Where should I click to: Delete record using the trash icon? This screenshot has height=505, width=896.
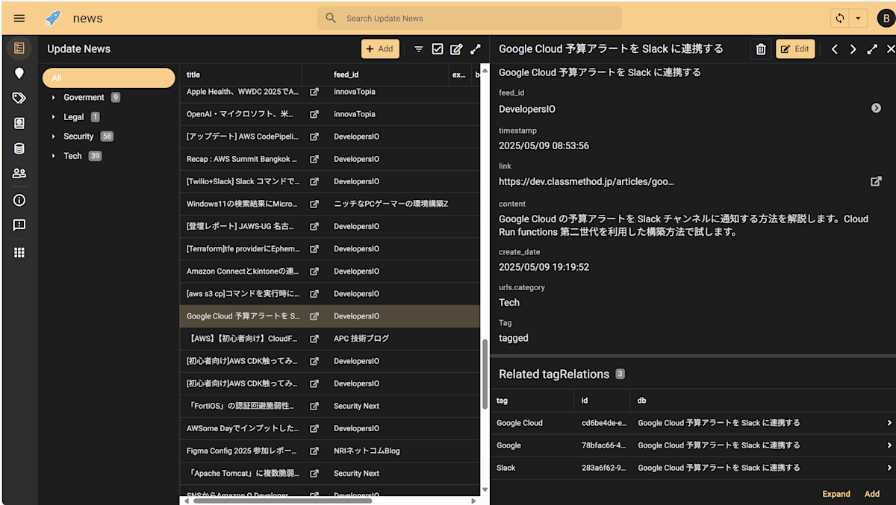[761, 49]
